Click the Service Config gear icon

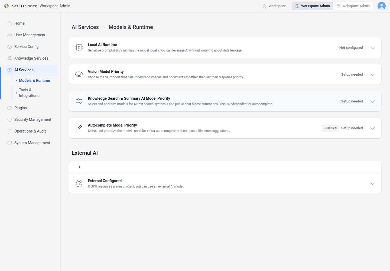click(x=10, y=47)
